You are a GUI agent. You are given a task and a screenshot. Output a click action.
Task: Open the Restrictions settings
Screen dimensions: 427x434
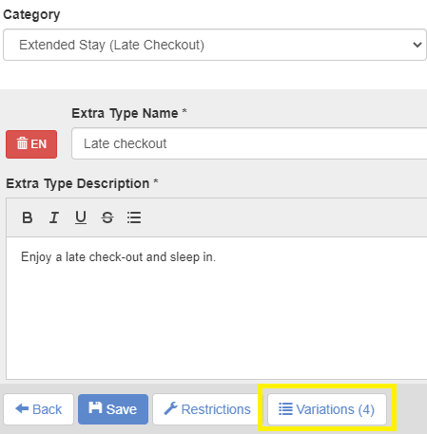(x=208, y=409)
